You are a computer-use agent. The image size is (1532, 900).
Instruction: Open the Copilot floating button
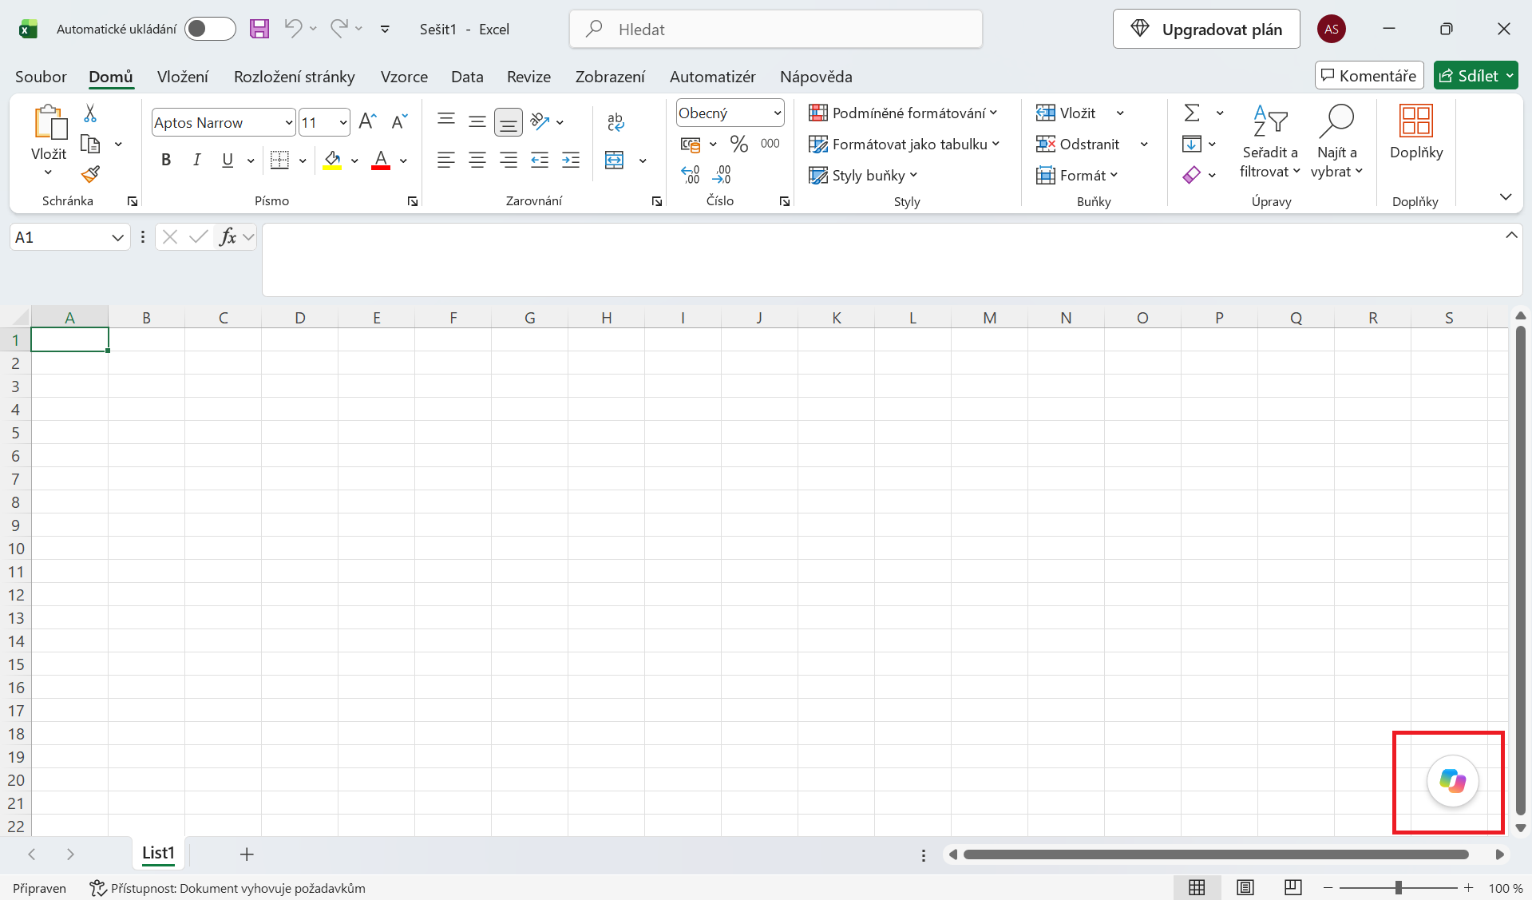(1452, 781)
